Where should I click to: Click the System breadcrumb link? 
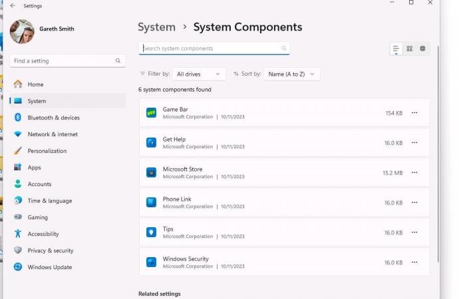[x=156, y=27]
